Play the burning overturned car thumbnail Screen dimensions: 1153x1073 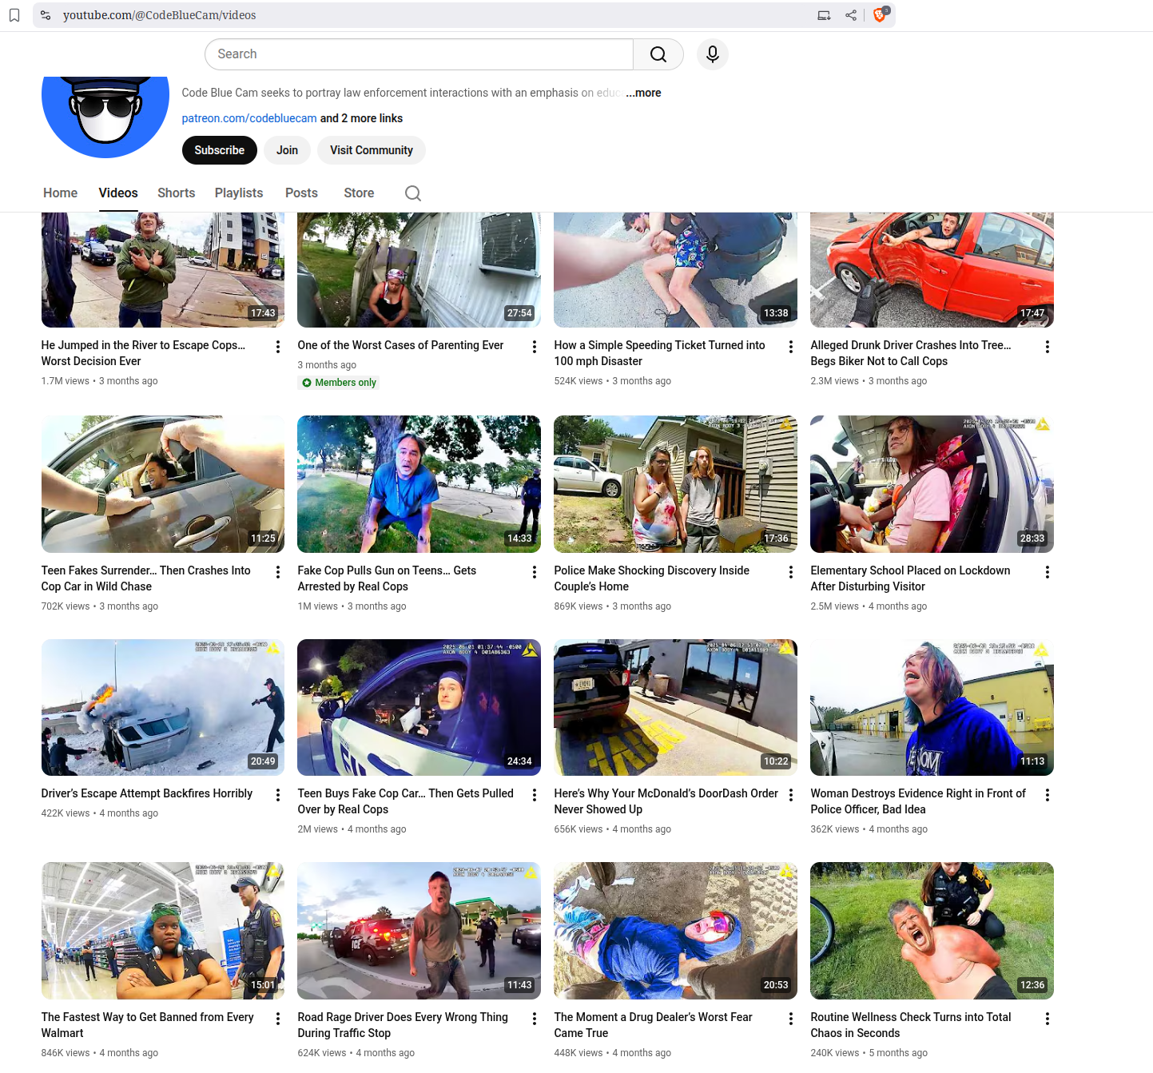[x=163, y=707]
